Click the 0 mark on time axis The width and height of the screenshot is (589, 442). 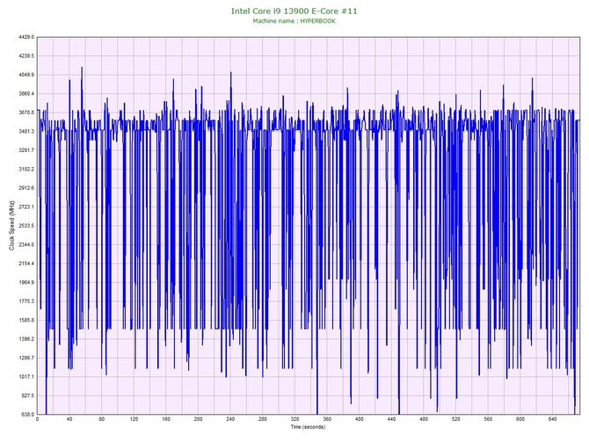pyautogui.click(x=38, y=420)
